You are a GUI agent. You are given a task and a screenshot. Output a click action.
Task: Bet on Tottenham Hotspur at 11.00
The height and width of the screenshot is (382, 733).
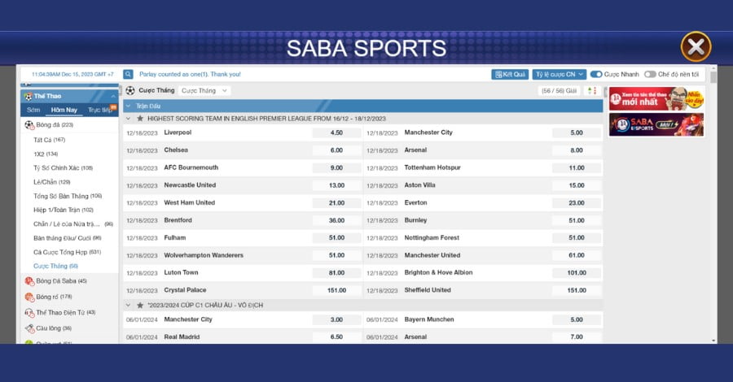577,168
